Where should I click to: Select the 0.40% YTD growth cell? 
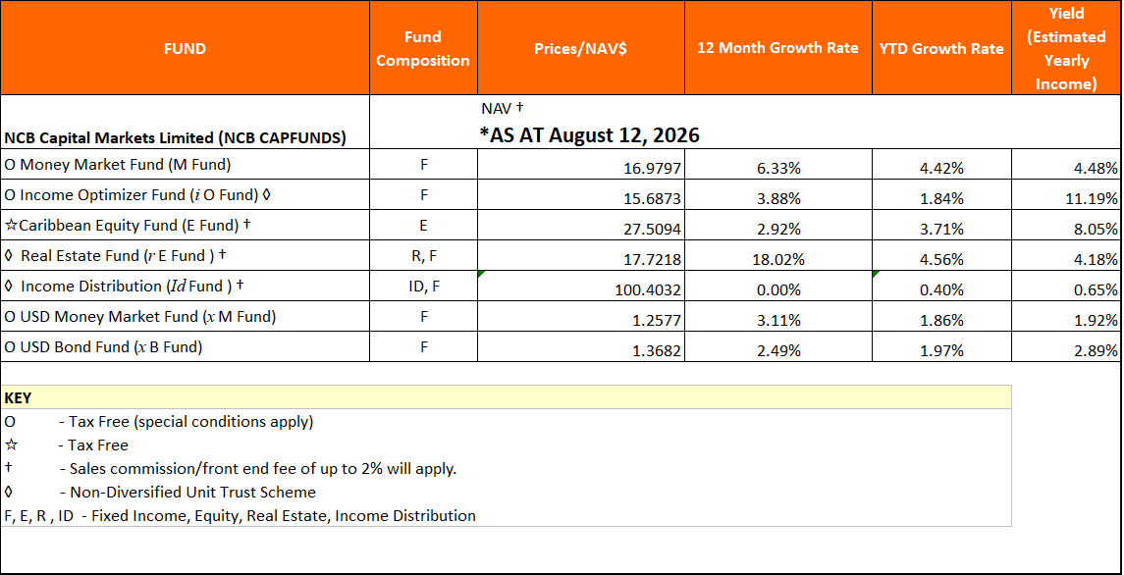[x=941, y=287]
